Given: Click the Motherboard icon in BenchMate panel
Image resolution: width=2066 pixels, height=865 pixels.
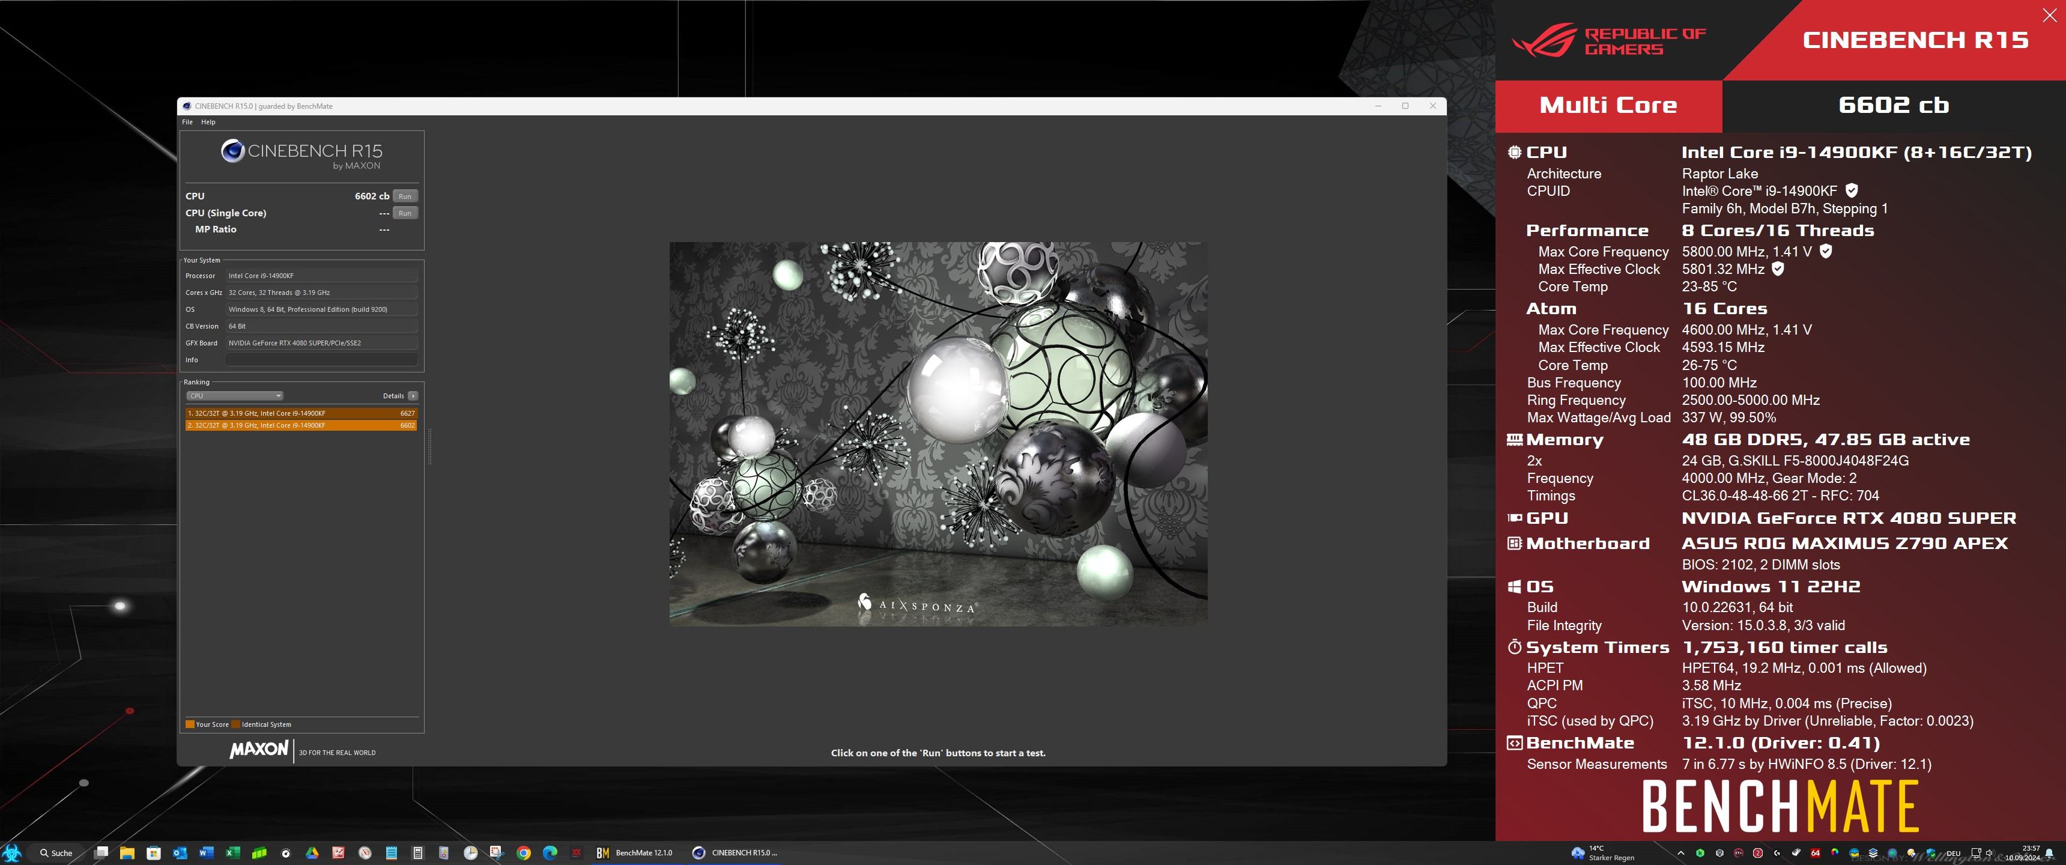Looking at the screenshot, I should tap(1514, 543).
